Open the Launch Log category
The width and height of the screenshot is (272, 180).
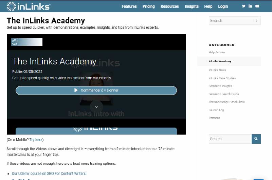click(x=216, y=110)
